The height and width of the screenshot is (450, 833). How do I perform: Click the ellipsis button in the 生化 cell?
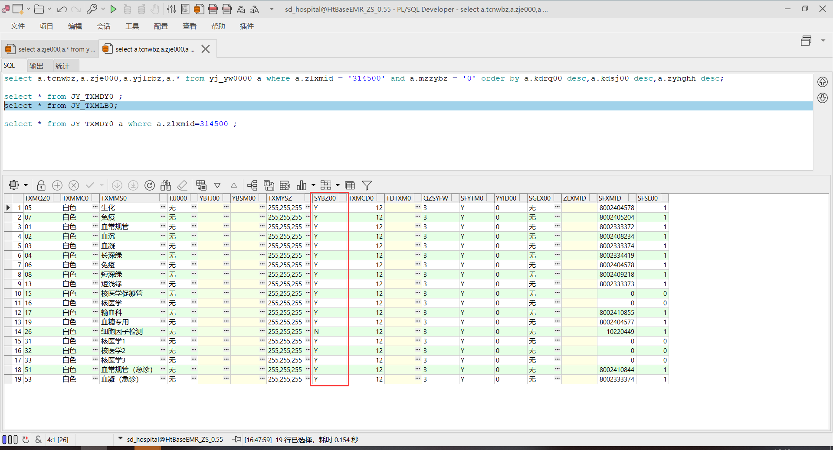tap(163, 207)
